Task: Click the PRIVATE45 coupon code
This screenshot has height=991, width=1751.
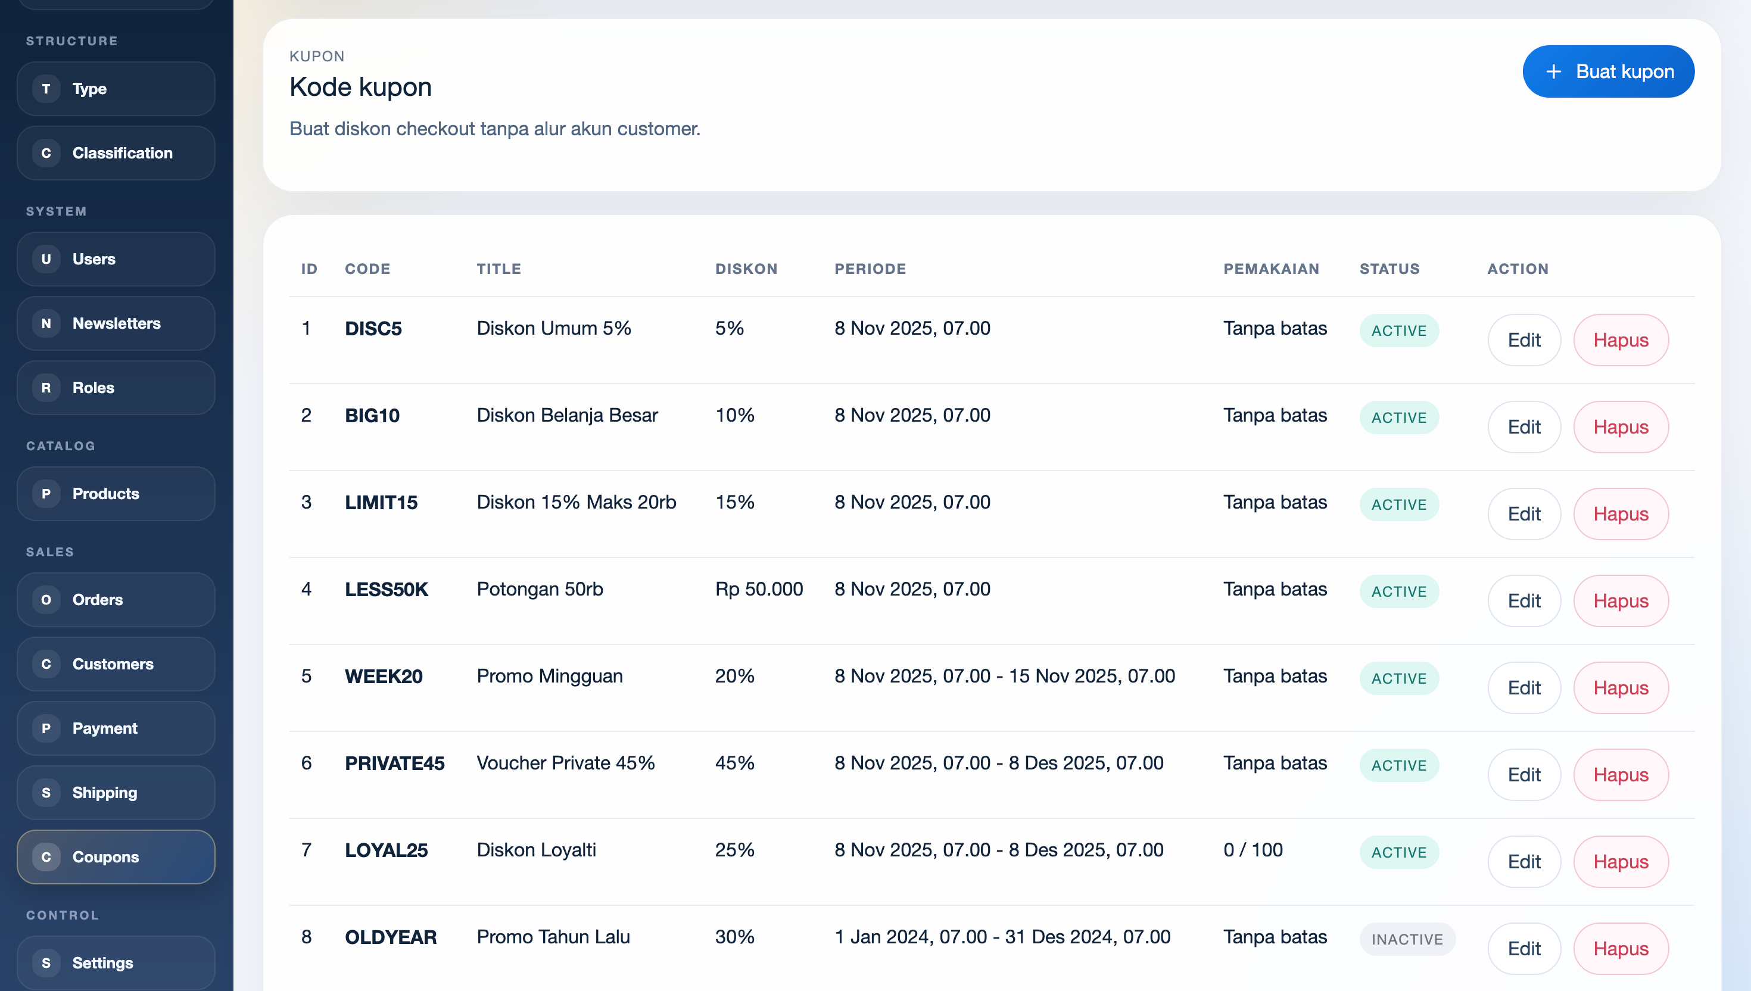Action: pyautogui.click(x=394, y=763)
